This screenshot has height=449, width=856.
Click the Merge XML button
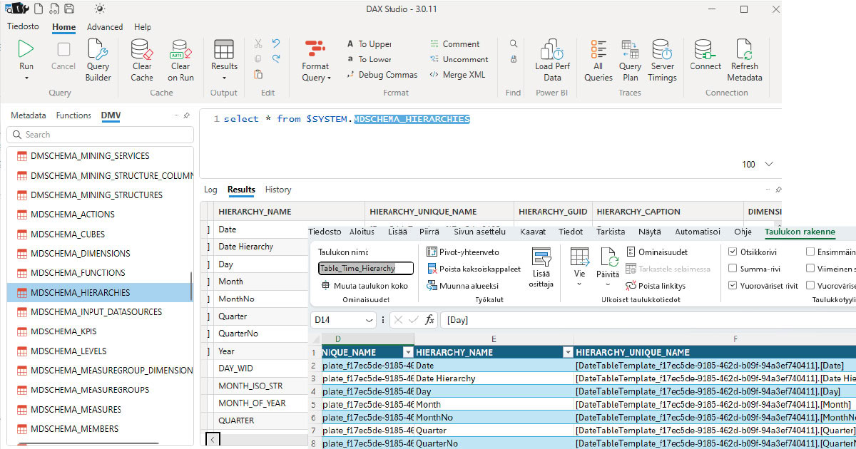[x=457, y=75]
